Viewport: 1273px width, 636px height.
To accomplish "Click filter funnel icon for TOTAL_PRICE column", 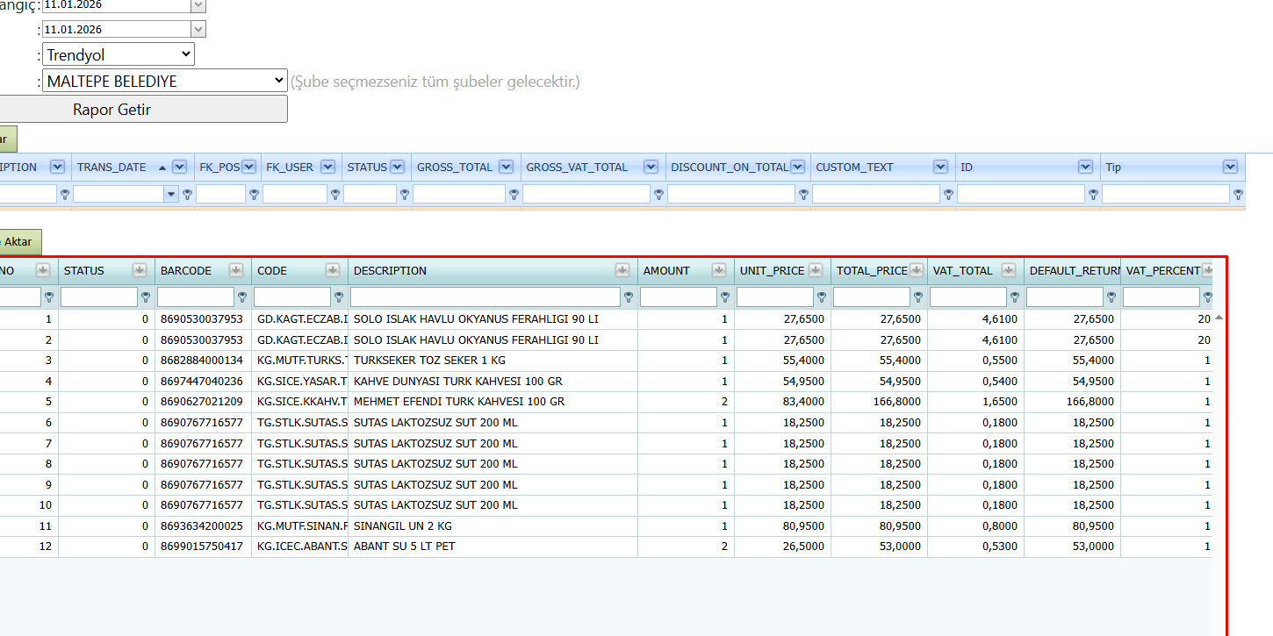I will click(918, 297).
